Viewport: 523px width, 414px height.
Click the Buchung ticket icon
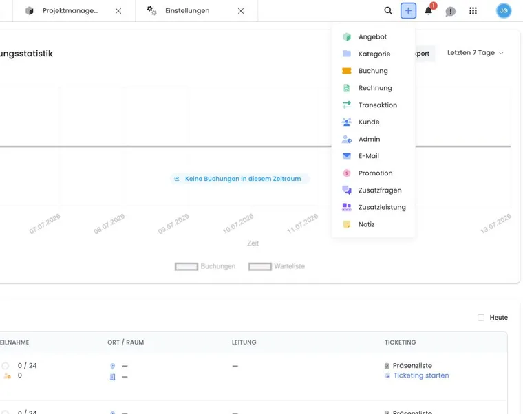click(347, 71)
